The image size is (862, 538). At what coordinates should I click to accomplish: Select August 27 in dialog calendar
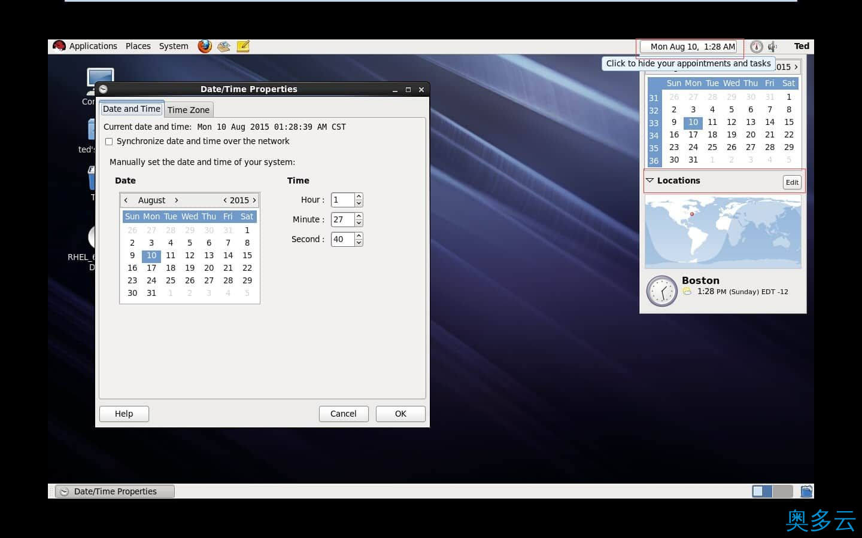209,280
